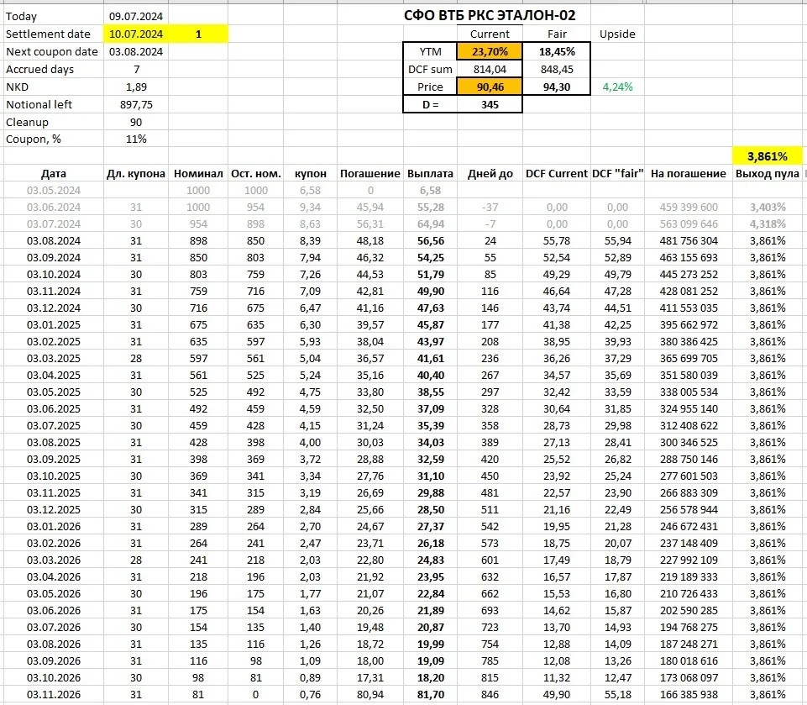Click the Дней до column header
The width and height of the screenshot is (807, 705).
click(490, 174)
